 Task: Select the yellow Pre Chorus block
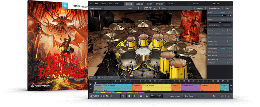click(x=156, y=88)
